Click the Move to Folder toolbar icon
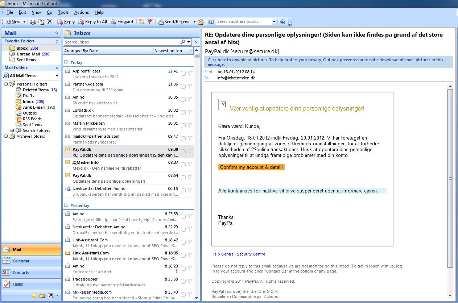The height and width of the screenshot is (303, 458). (x=41, y=22)
